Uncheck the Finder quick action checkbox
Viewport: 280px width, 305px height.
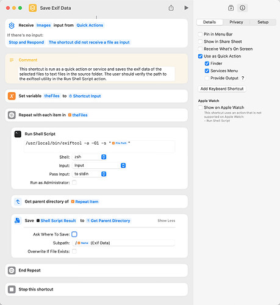pos(207,63)
